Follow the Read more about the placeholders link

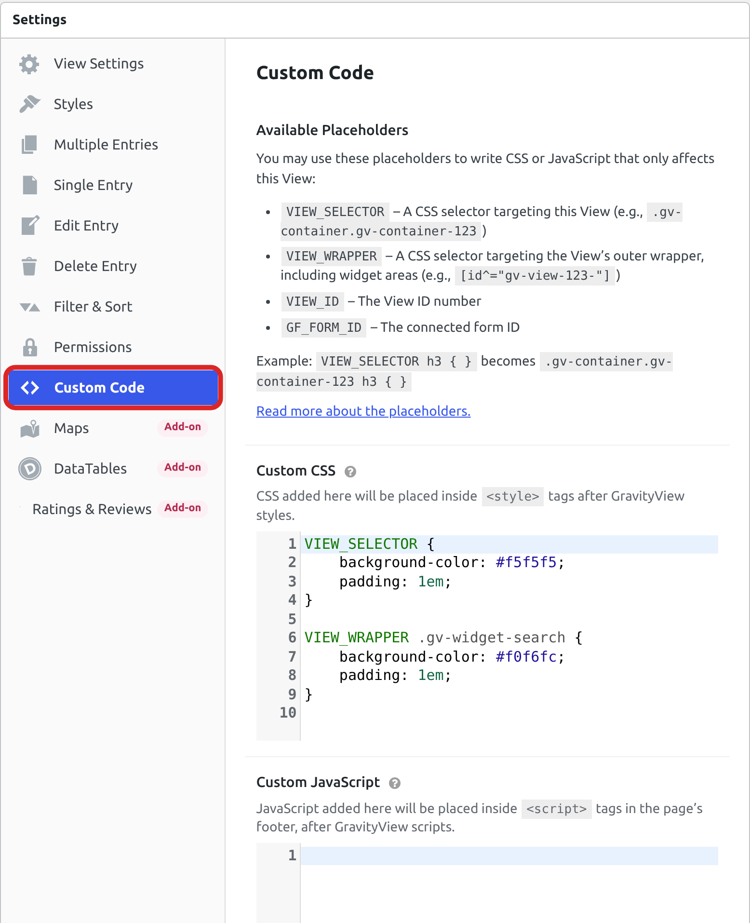tap(363, 411)
